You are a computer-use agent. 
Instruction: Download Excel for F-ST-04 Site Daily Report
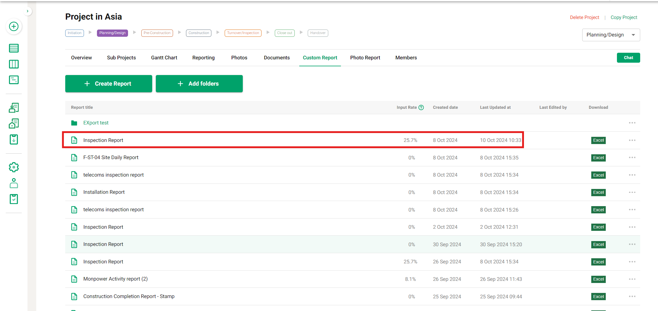coord(598,158)
